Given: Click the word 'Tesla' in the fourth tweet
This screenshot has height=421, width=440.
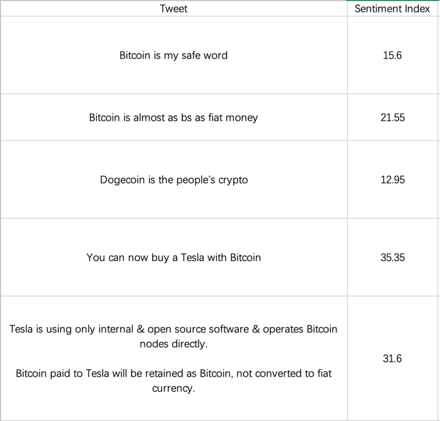Looking at the screenshot, I should pyautogui.click(x=192, y=258).
